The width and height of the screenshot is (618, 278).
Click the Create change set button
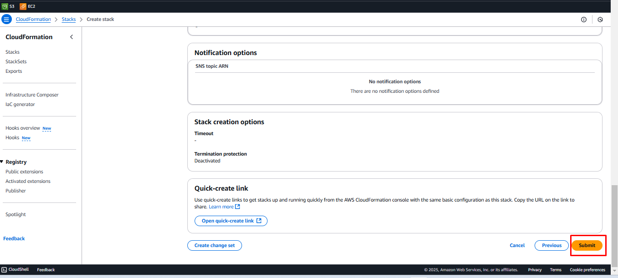pyautogui.click(x=215, y=246)
